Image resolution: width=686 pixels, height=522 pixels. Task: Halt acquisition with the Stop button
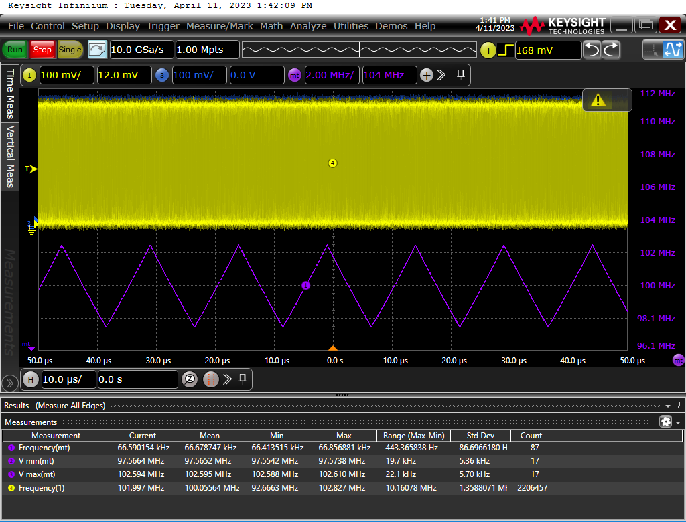coord(42,50)
